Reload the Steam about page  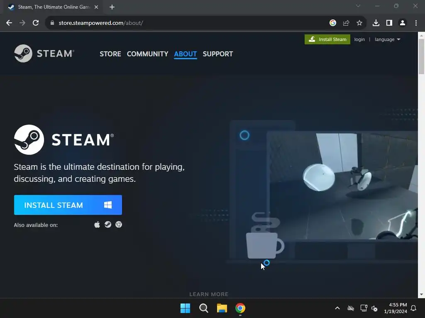pyautogui.click(x=36, y=23)
